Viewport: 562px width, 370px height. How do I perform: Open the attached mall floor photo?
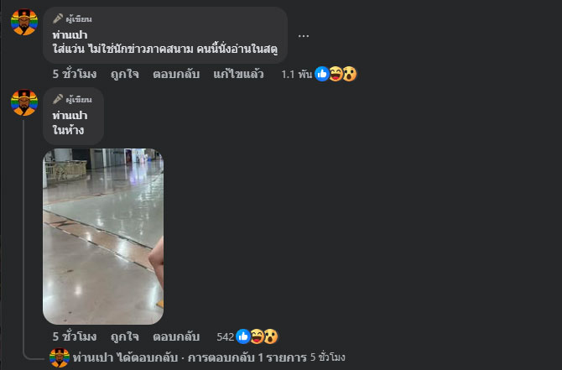click(103, 237)
